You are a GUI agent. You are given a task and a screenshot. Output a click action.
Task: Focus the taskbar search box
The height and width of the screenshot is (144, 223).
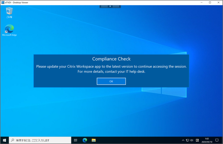[40, 140]
